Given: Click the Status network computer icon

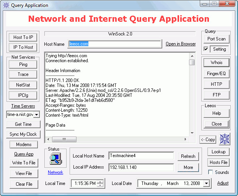Looking at the screenshot, I should point(56,158).
